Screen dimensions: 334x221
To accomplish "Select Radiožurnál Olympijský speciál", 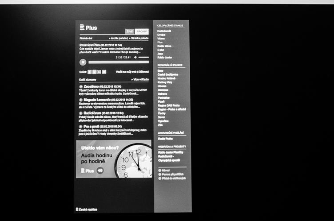I will click(169, 158).
